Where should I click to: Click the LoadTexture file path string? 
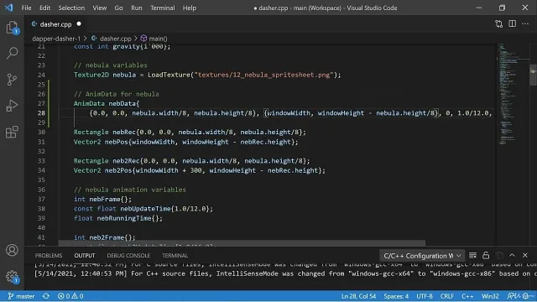pyautogui.click(x=263, y=75)
